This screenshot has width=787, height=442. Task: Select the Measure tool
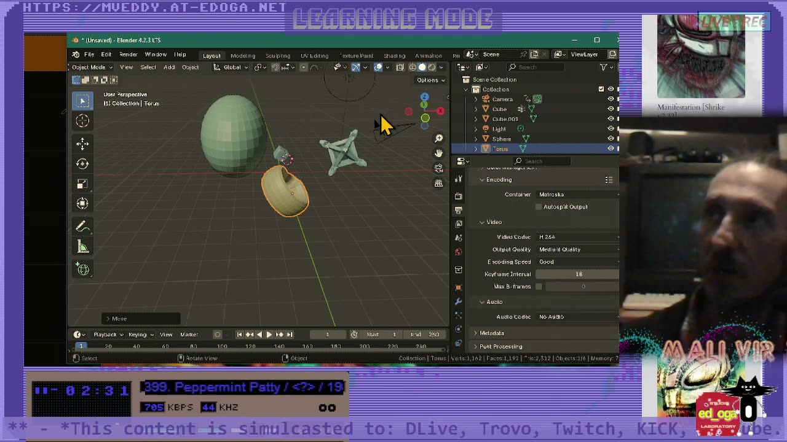82,247
